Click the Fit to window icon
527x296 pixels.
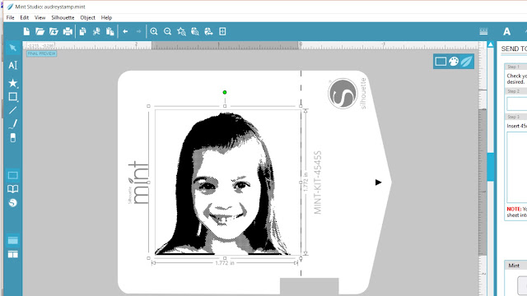(x=222, y=31)
